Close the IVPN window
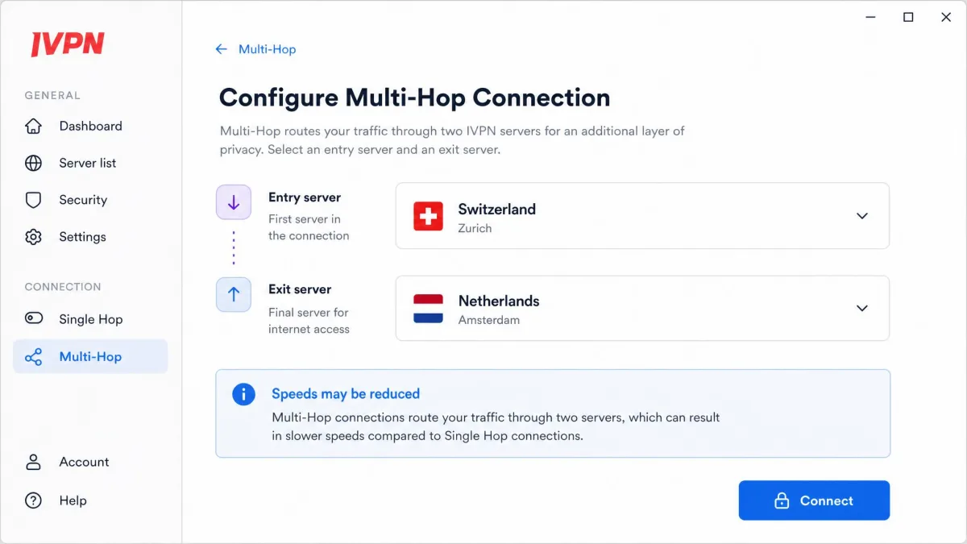 click(x=946, y=17)
